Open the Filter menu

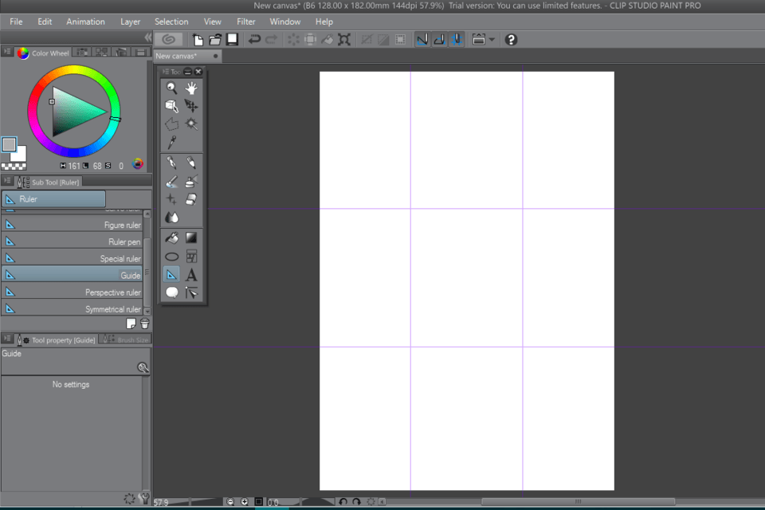(x=245, y=22)
